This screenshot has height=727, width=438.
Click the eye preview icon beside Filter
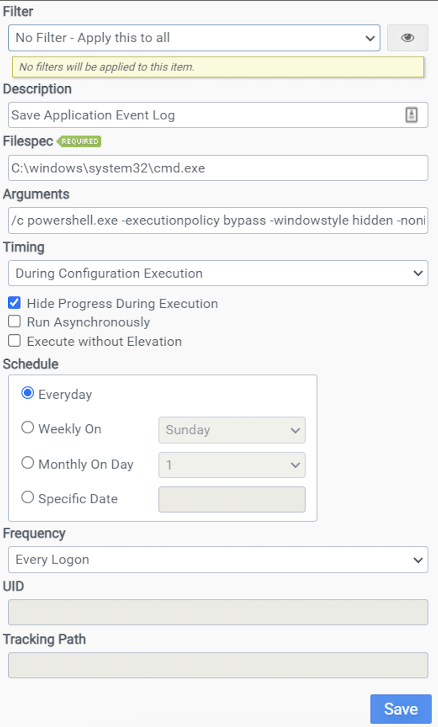coord(407,38)
